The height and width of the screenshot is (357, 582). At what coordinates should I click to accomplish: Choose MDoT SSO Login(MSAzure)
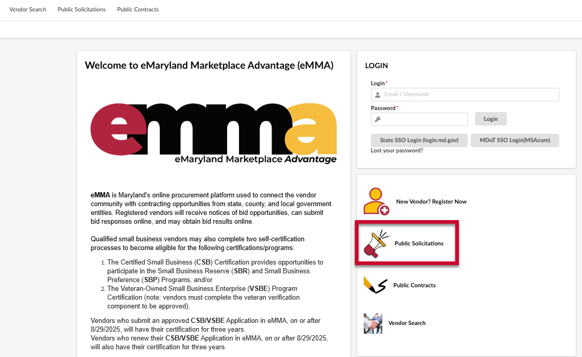515,140
